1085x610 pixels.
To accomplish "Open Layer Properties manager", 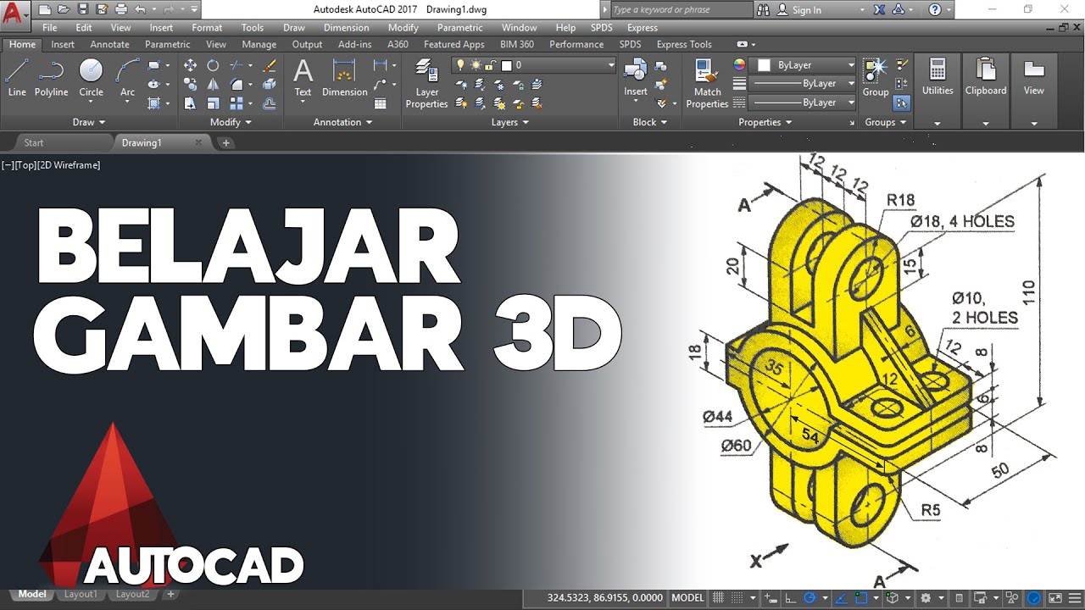I will tap(426, 83).
